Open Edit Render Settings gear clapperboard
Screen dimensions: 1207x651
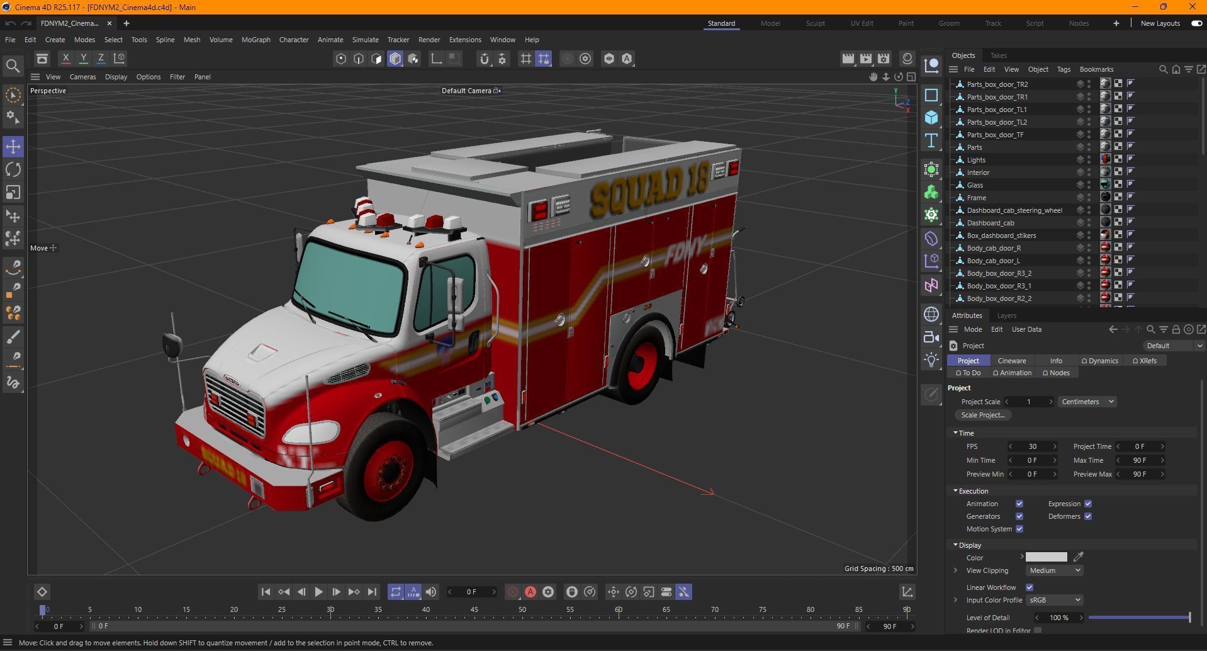pos(884,59)
